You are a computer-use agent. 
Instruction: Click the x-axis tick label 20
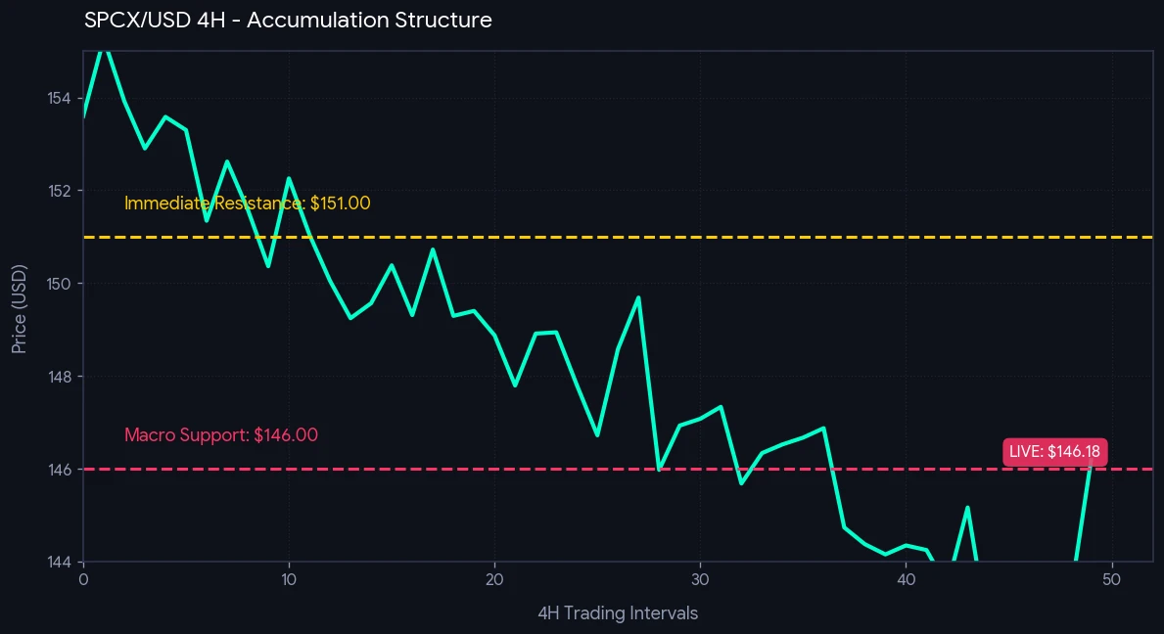[494, 580]
